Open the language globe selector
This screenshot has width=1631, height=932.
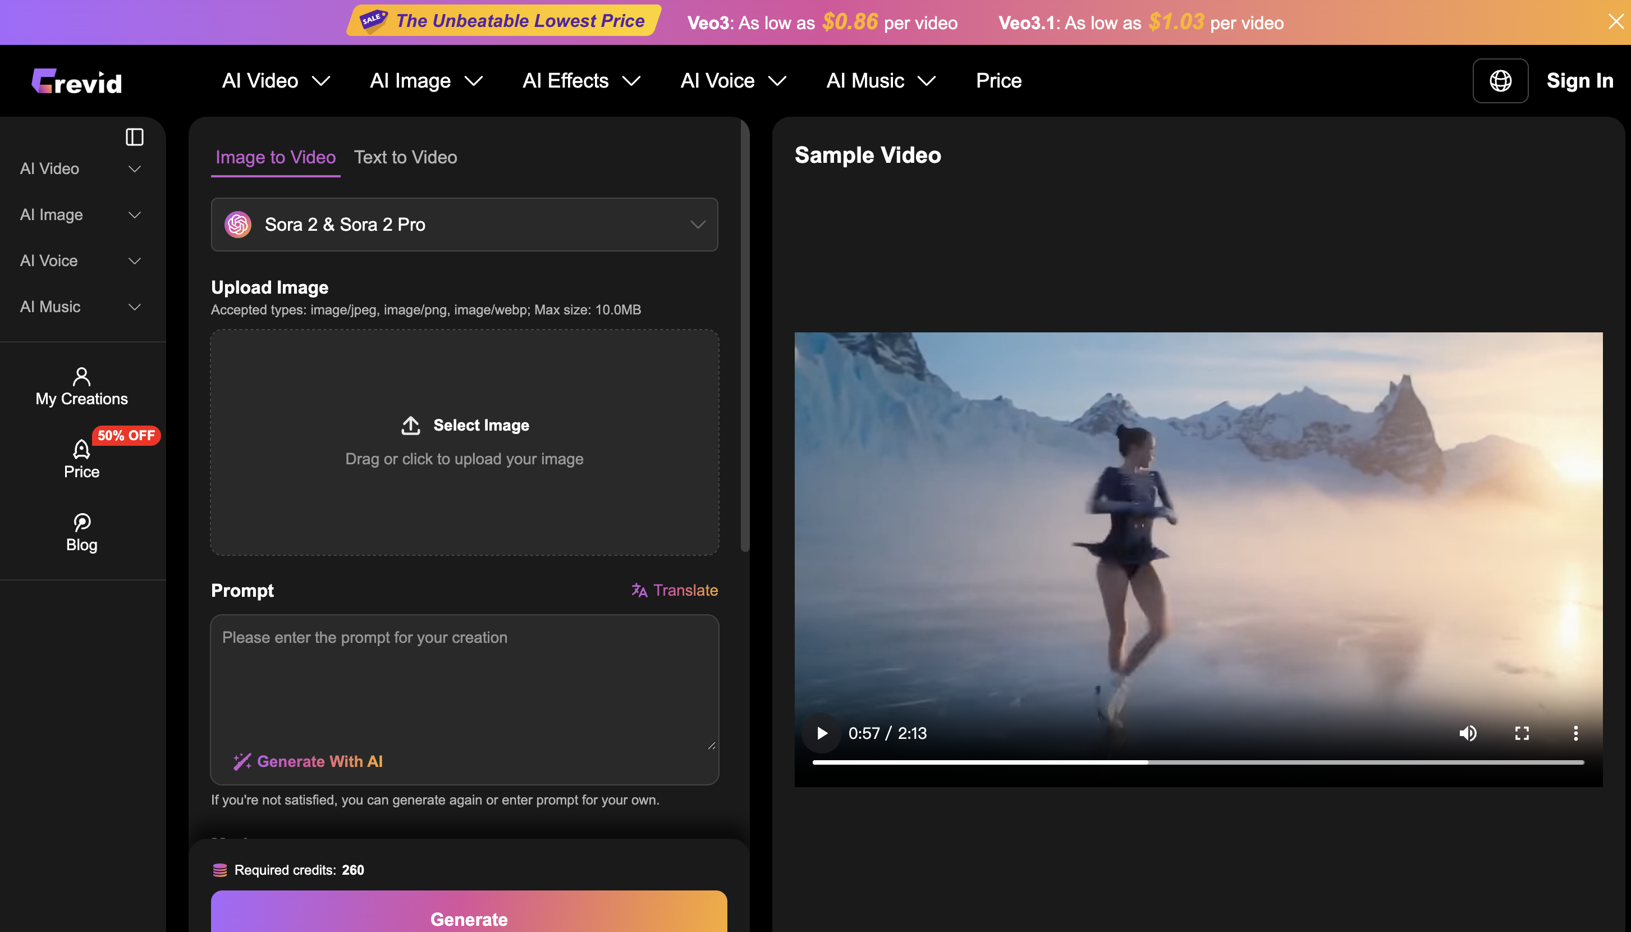pyautogui.click(x=1500, y=81)
